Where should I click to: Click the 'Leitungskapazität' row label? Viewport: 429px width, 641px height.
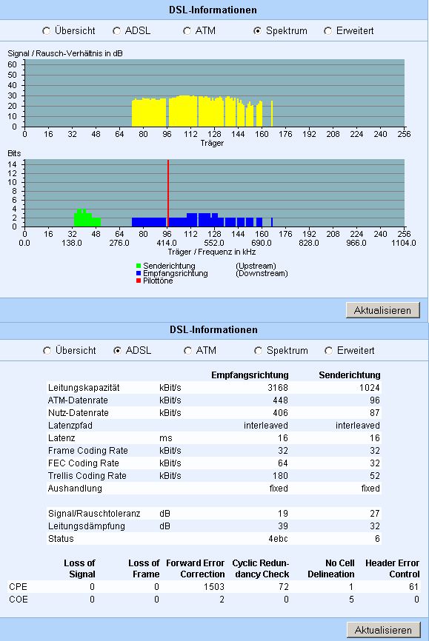(x=84, y=388)
